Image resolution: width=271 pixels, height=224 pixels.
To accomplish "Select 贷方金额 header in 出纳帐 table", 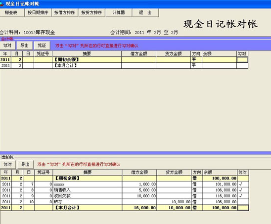I will point(174,172).
